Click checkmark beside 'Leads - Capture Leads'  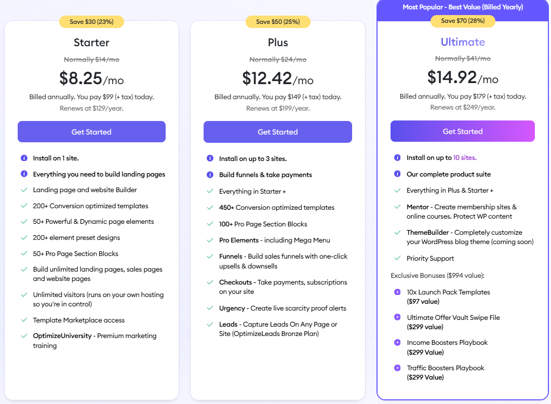pyautogui.click(x=210, y=325)
